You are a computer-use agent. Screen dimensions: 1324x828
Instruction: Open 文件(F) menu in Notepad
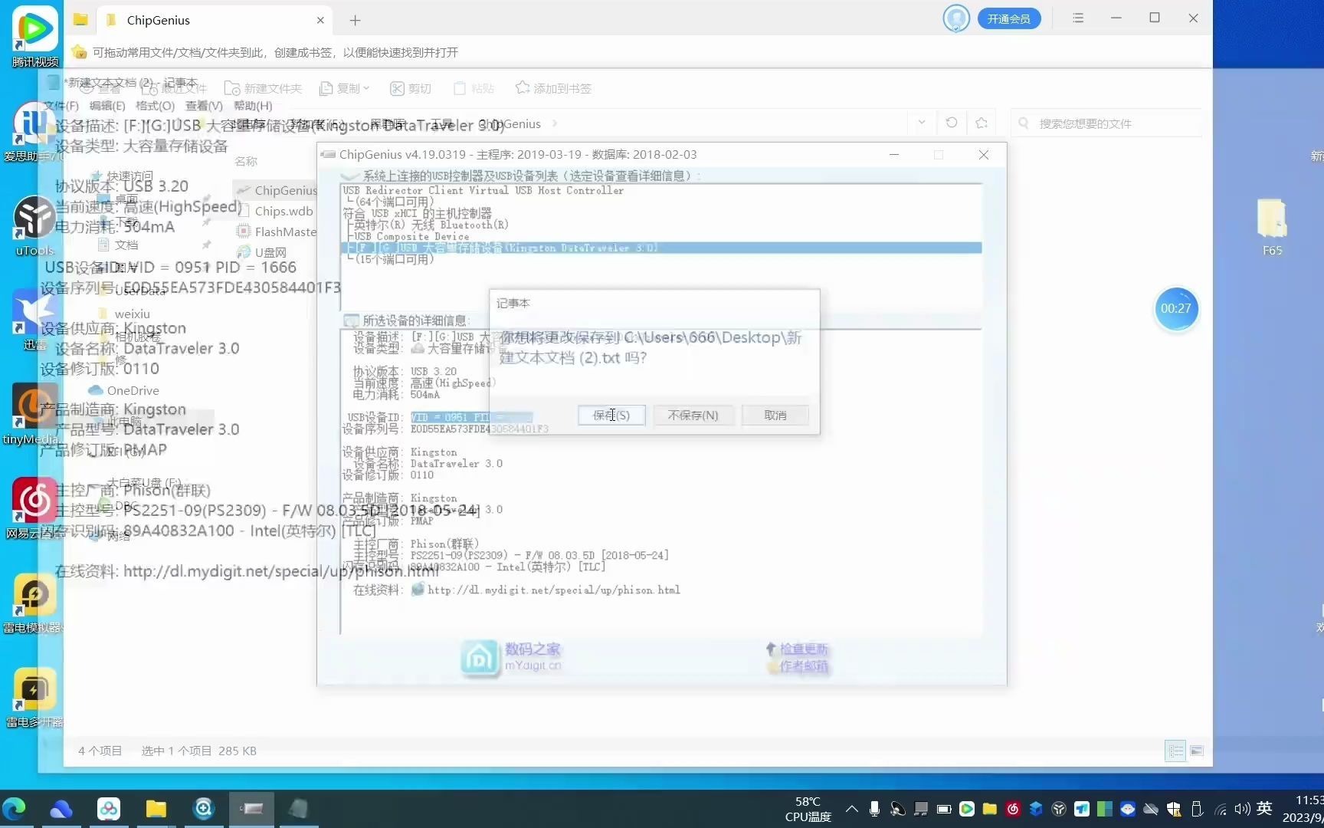click(61, 105)
